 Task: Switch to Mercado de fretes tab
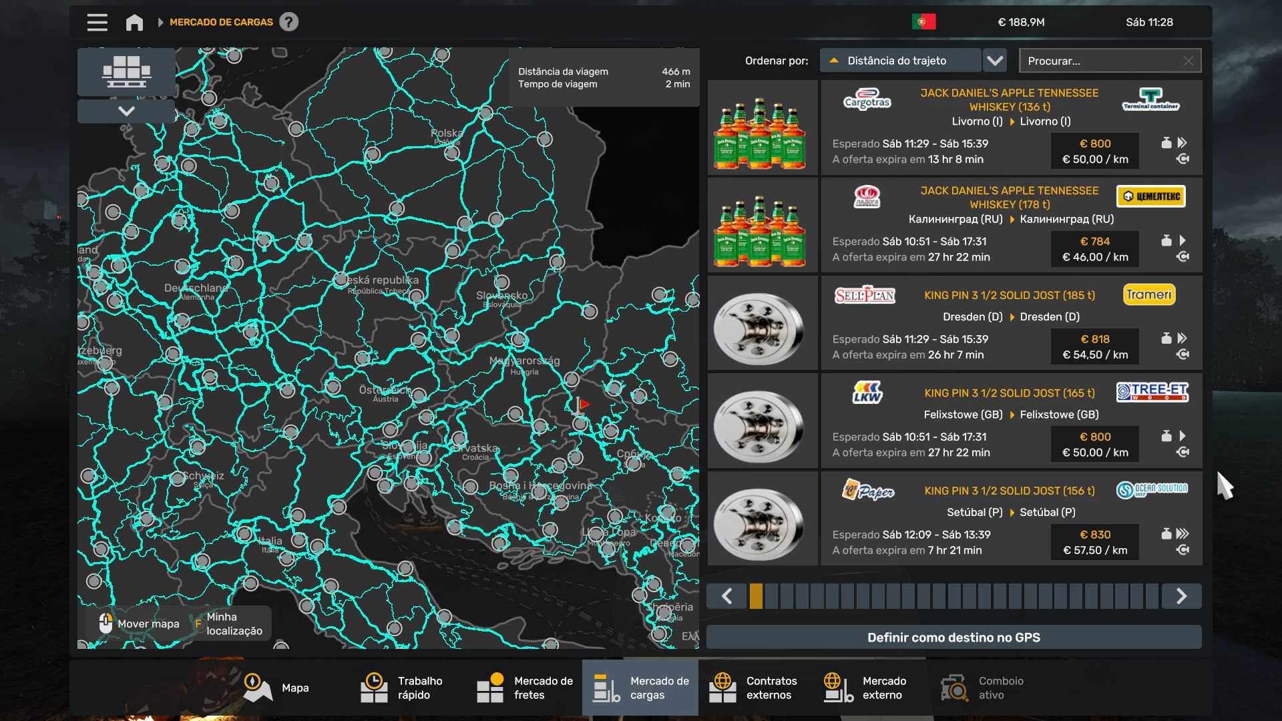[x=525, y=688]
